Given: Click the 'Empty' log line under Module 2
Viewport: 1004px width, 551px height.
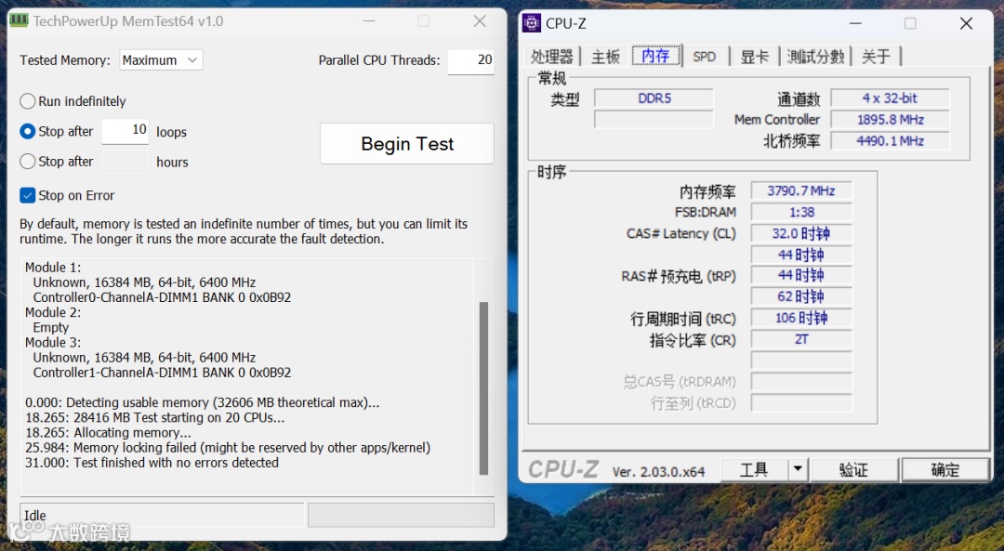Looking at the screenshot, I should point(50,327).
